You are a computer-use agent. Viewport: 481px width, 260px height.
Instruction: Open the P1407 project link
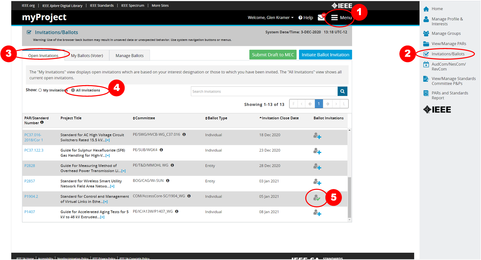tap(30, 212)
